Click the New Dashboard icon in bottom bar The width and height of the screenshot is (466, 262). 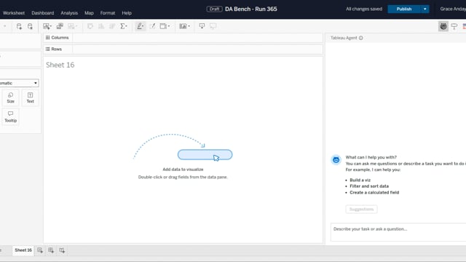click(51, 250)
